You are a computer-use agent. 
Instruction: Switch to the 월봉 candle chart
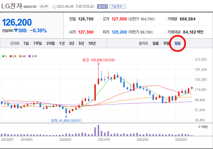[177, 43]
